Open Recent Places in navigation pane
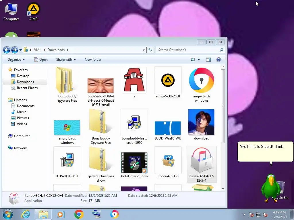This screenshot has width=294, height=220. (x=24, y=88)
